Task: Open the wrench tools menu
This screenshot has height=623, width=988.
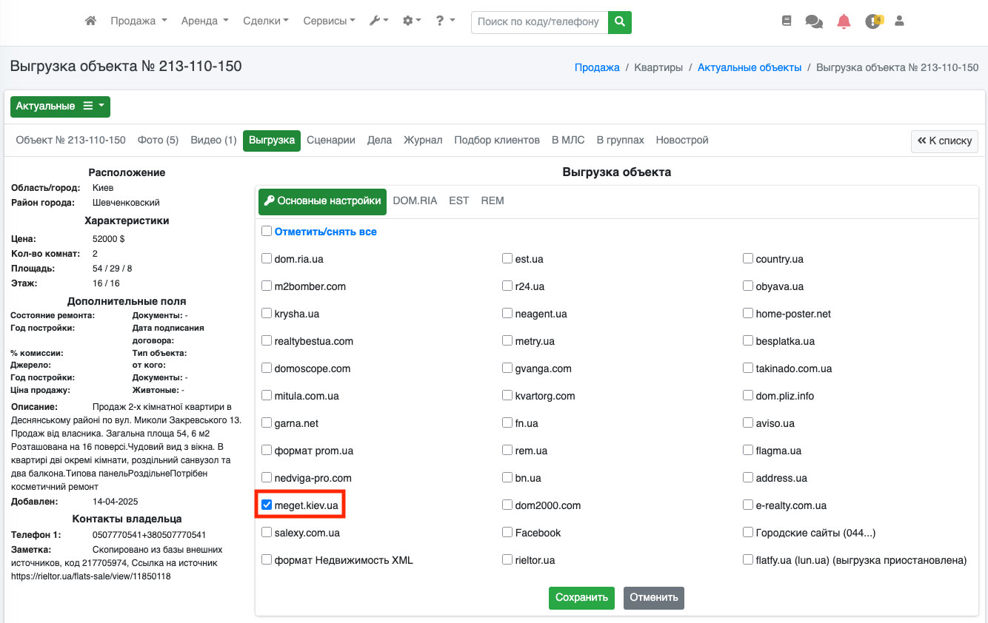Action: pyautogui.click(x=378, y=21)
